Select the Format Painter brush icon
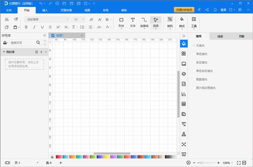253x167 pixels. pos(16,19)
